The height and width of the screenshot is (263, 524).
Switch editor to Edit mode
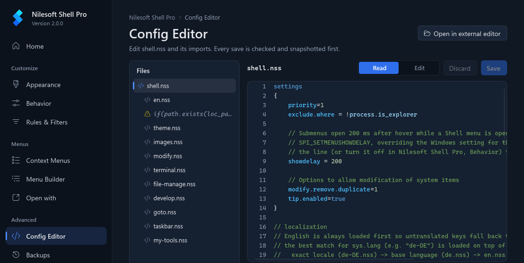coord(419,68)
